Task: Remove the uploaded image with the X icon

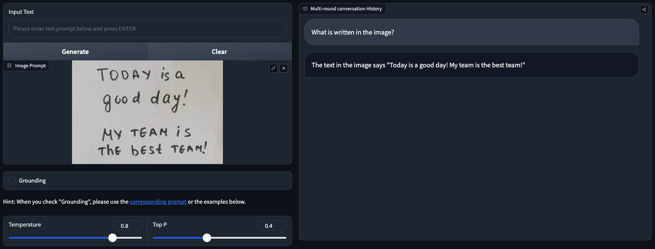Action: click(x=283, y=68)
